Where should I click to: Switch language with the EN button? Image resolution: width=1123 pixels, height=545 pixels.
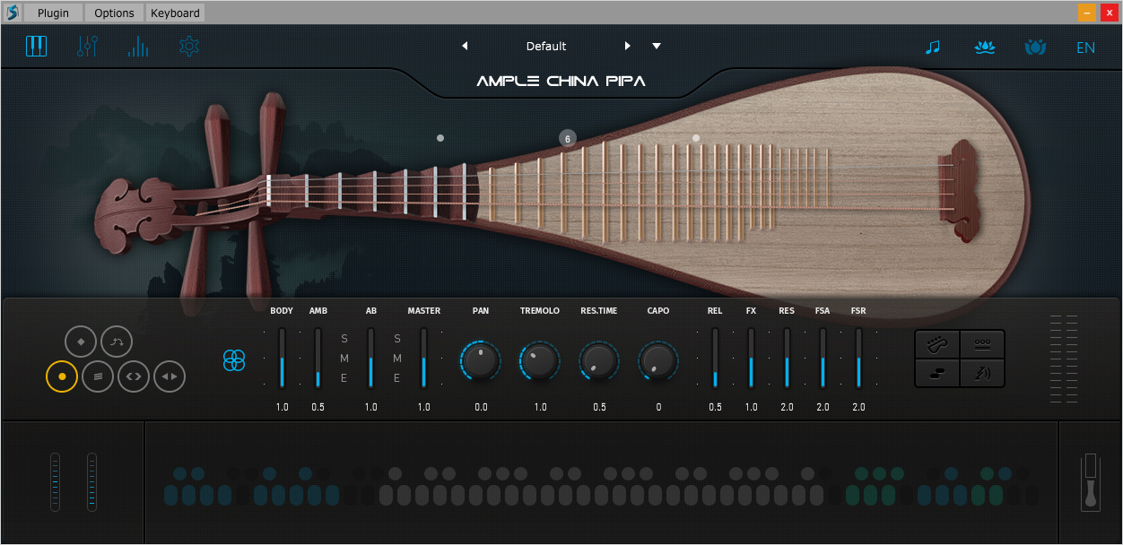pyautogui.click(x=1086, y=48)
